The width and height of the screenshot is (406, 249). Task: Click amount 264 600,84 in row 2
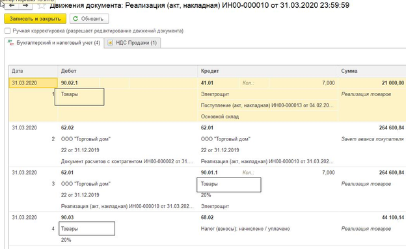point(392,127)
